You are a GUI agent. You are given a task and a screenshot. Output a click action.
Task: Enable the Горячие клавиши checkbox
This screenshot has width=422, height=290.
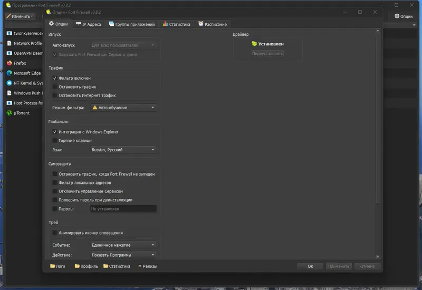(55, 140)
